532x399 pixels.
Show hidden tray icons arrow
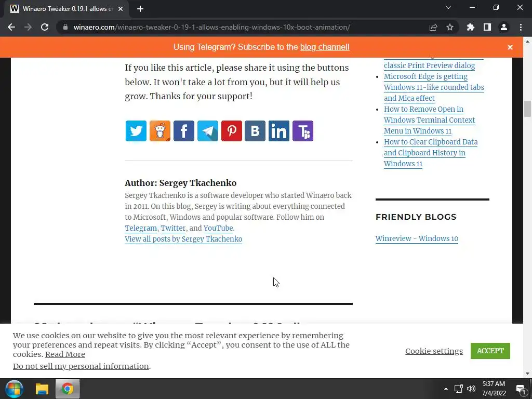click(x=446, y=389)
